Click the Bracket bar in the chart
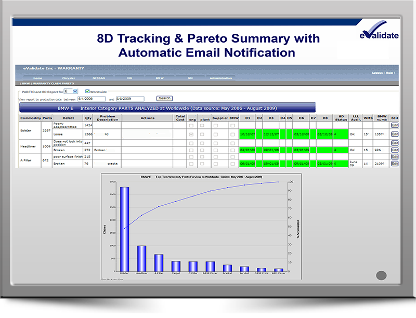This screenshot has height=318, width=416. pyautogui.click(x=227, y=268)
